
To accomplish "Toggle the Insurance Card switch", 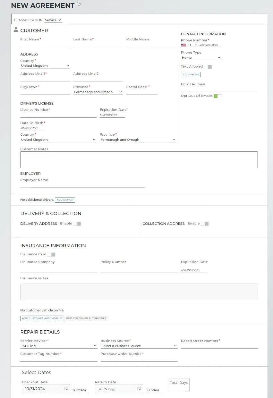I will point(51,255).
